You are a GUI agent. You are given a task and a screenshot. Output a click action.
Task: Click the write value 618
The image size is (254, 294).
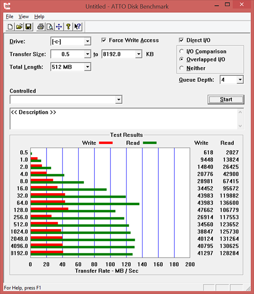[x=208, y=153]
